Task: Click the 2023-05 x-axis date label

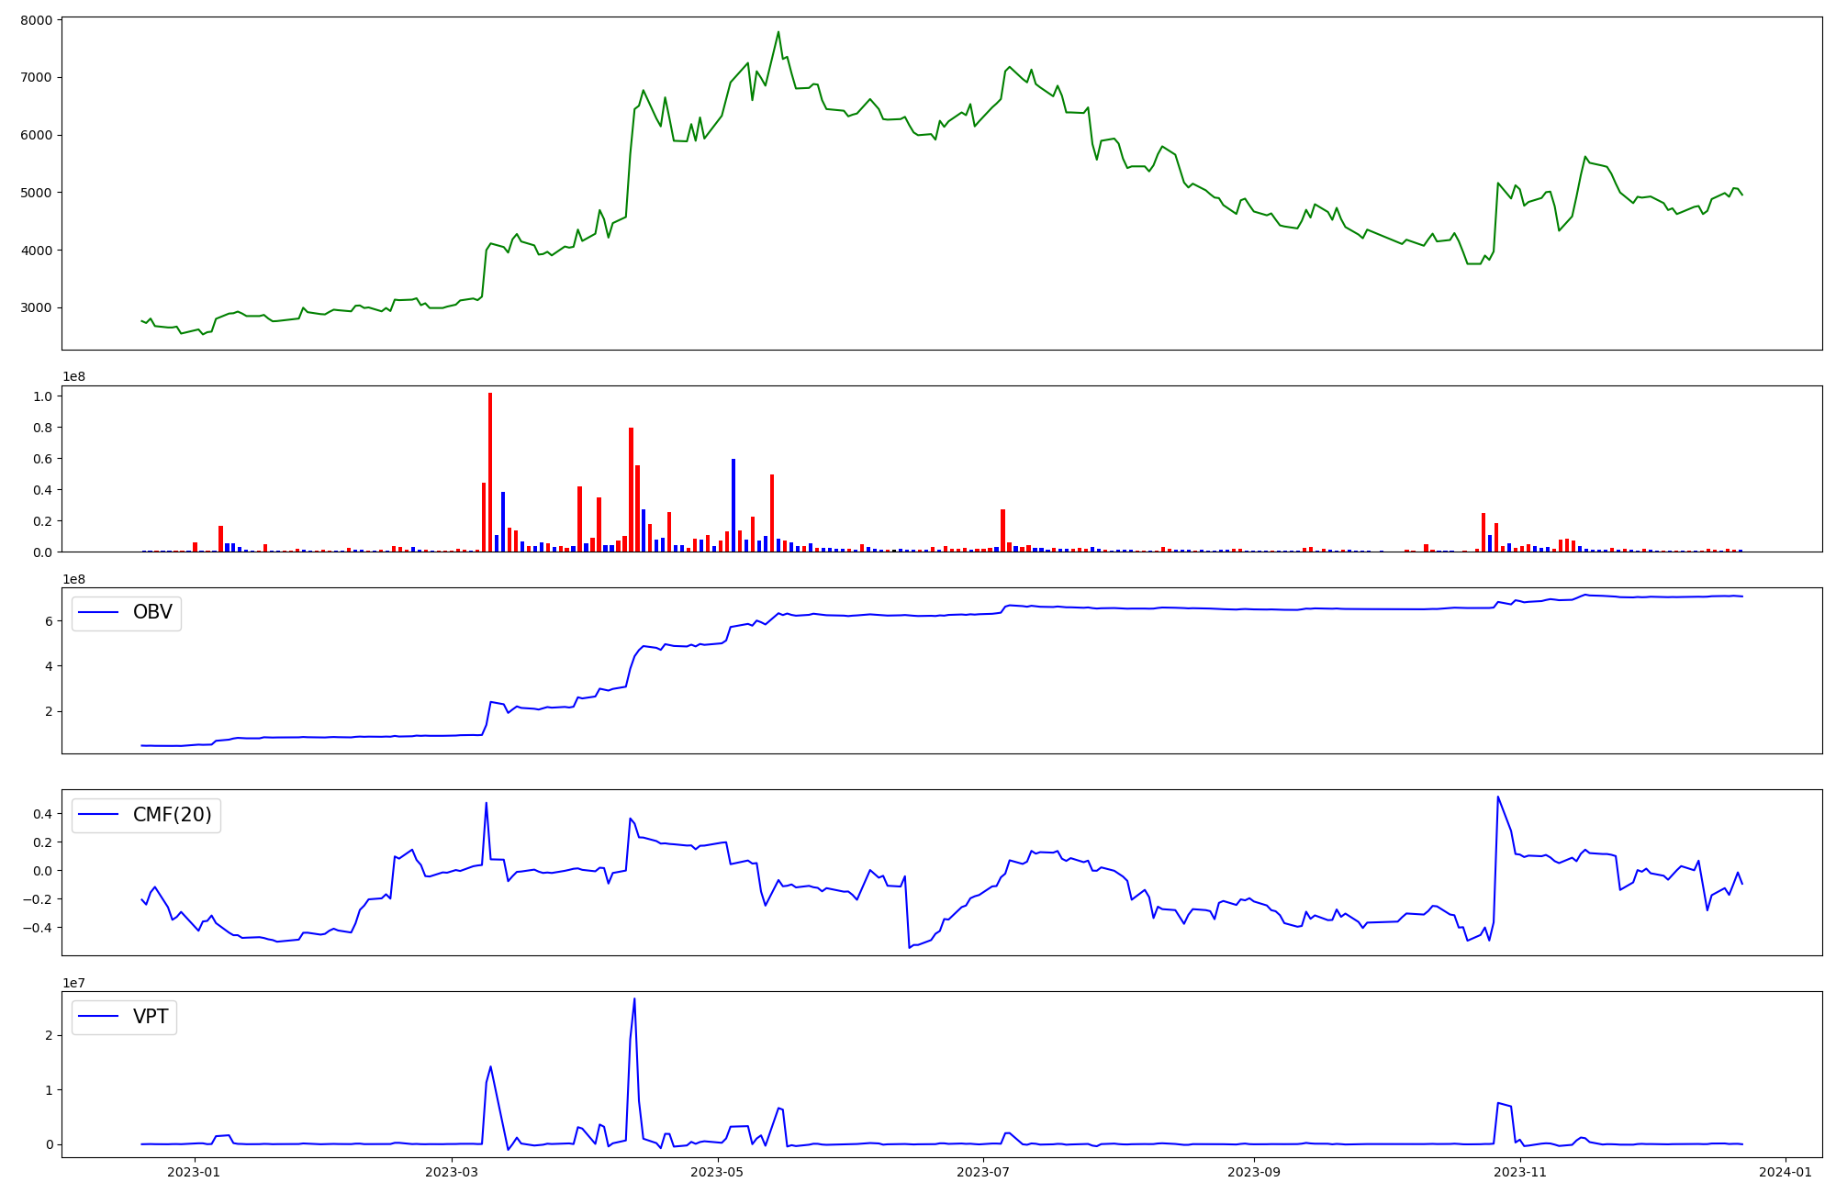Action: click(717, 1171)
